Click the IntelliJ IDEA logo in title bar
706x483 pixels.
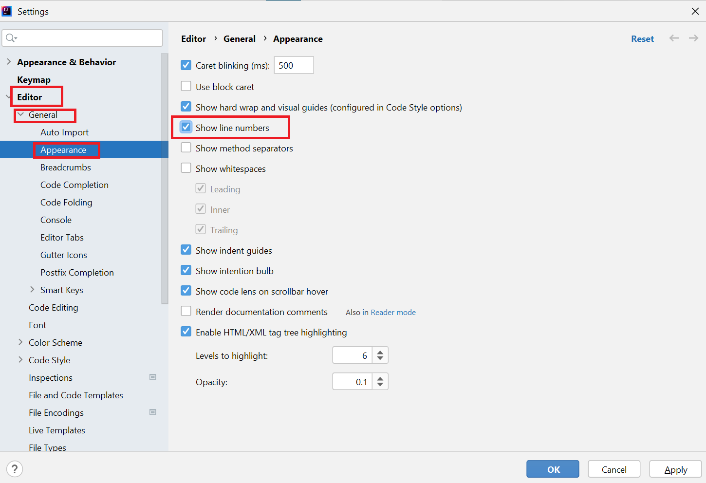(x=7, y=11)
